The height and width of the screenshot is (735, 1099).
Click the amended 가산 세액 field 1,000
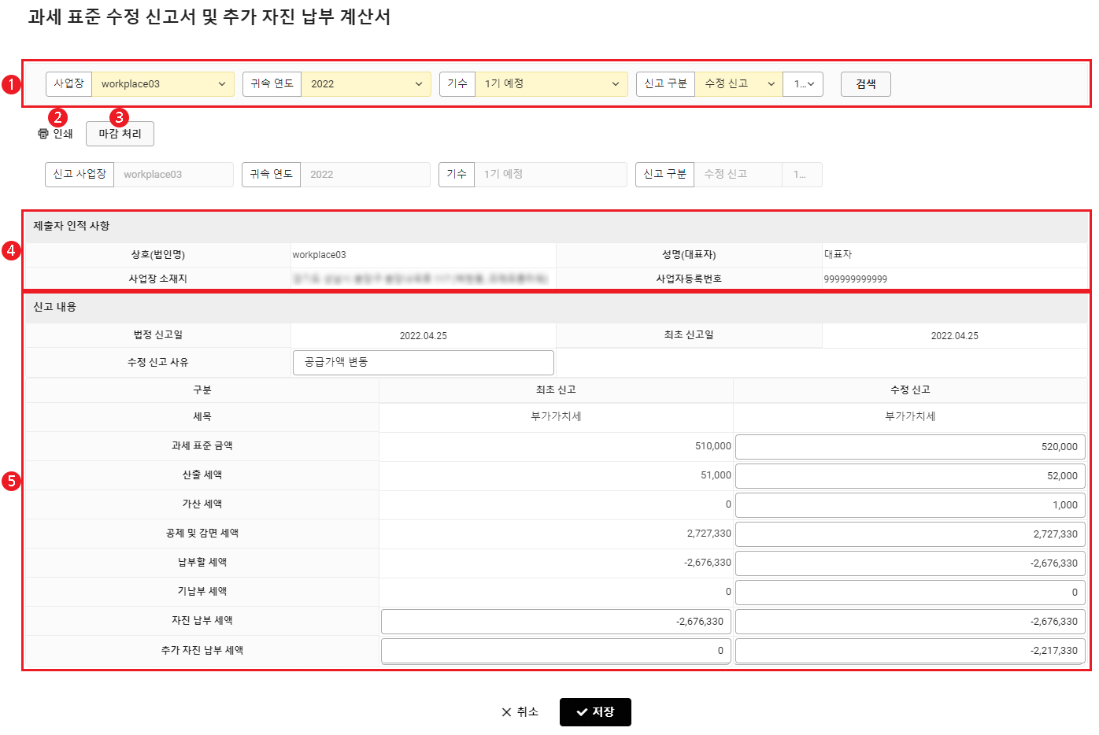tap(910, 505)
